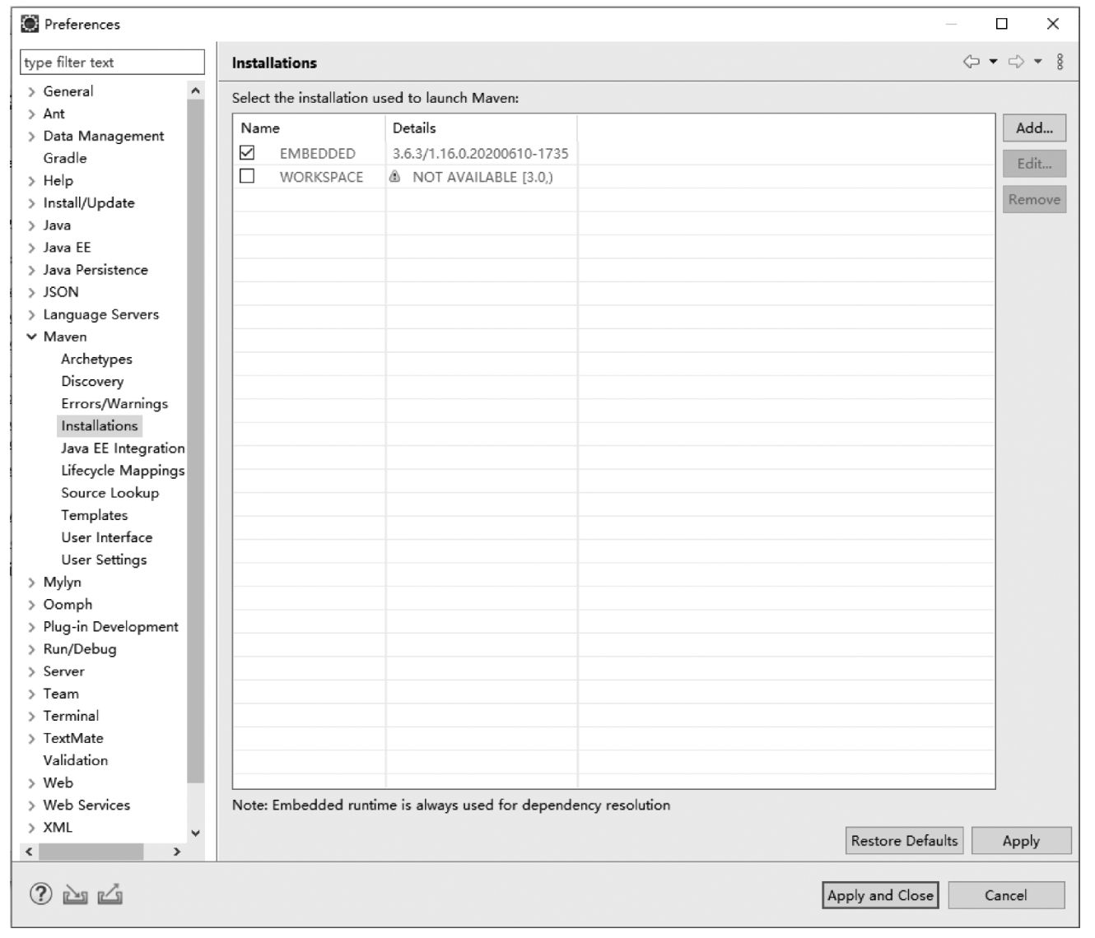Select User Interface under Maven
1095x938 pixels.
pyautogui.click(x=107, y=537)
